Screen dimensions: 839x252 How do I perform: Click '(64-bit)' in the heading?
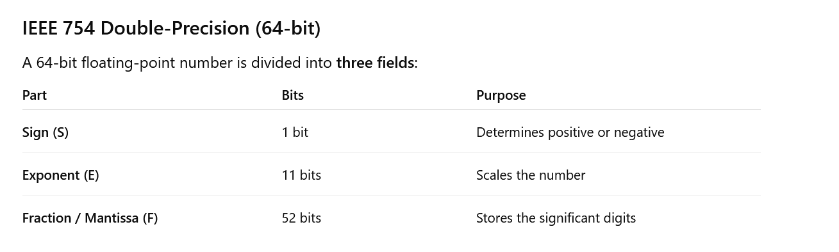click(x=288, y=28)
